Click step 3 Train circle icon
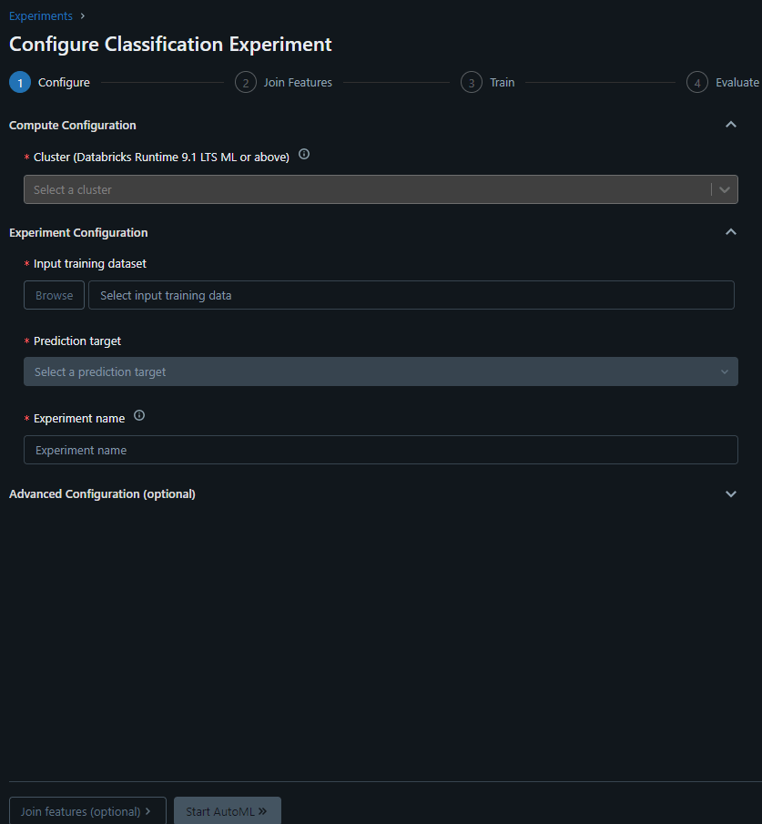The height and width of the screenshot is (824, 762). click(x=471, y=83)
